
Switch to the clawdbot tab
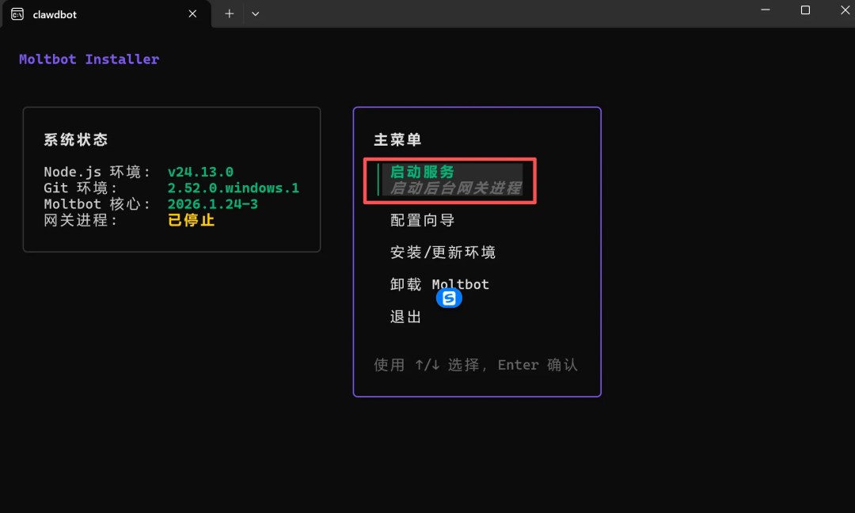[95, 14]
